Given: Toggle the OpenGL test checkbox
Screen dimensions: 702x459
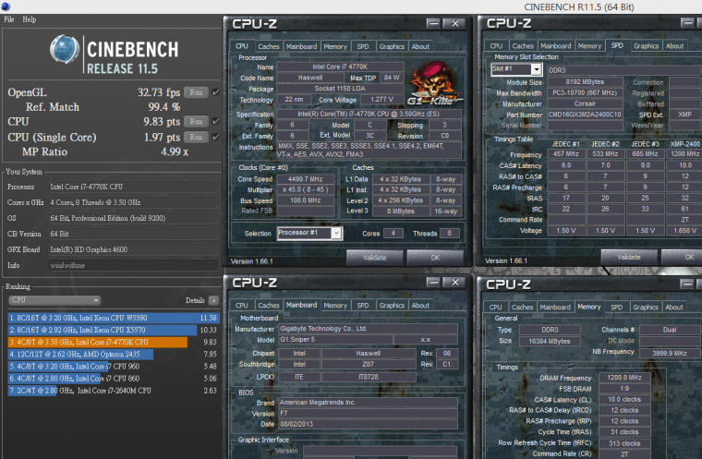Looking at the screenshot, I should tap(216, 92).
